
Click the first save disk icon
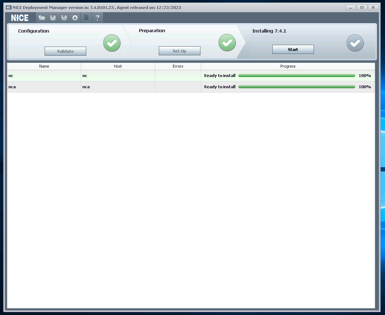pyautogui.click(x=53, y=18)
